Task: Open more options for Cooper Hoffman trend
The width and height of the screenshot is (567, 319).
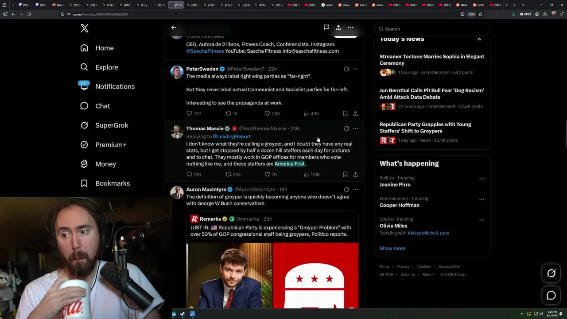Action: pyautogui.click(x=482, y=199)
